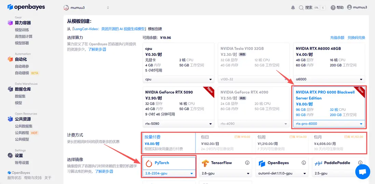This screenshot has height=184, width=375.
Task: Click the mumuu3 workspace avatar in header
Action: (66, 8)
